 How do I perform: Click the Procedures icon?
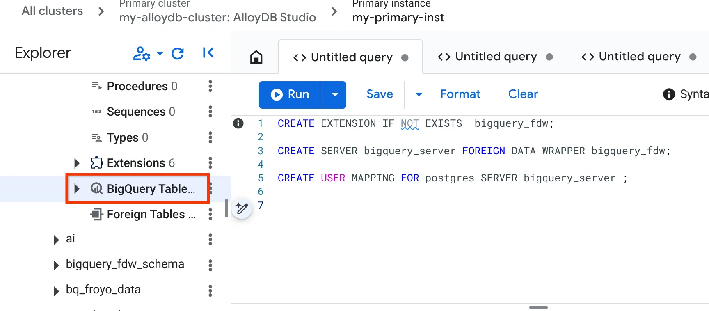click(96, 86)
